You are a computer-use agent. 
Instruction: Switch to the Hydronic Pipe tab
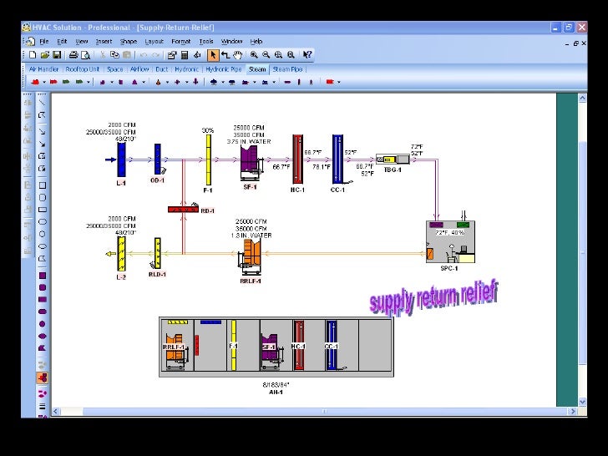click(x=224, y=69)
